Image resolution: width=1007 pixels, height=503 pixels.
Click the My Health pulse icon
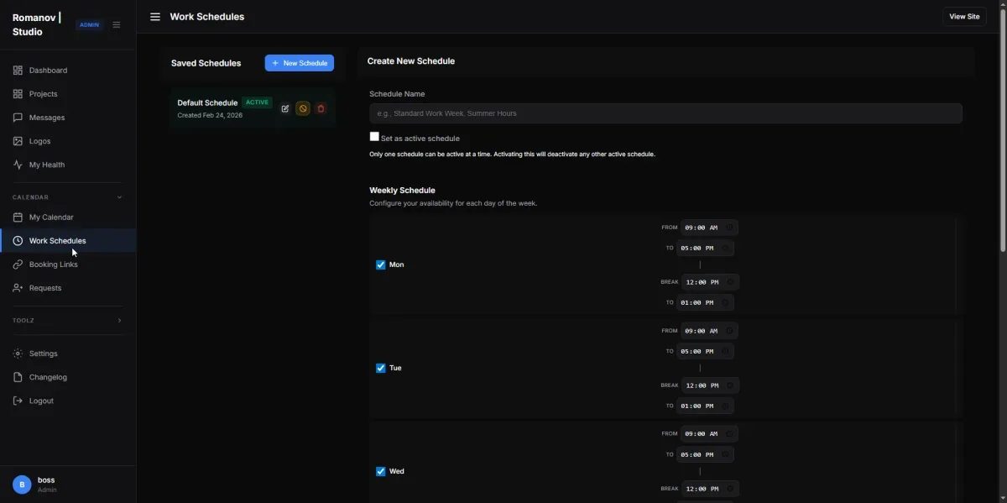(18, 165)
